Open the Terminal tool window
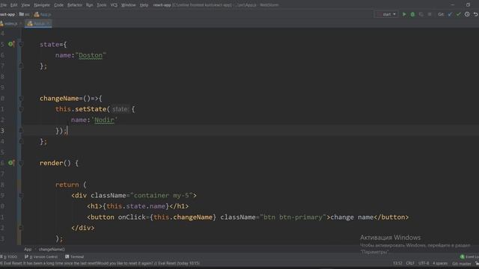 (x=74, y=257)
